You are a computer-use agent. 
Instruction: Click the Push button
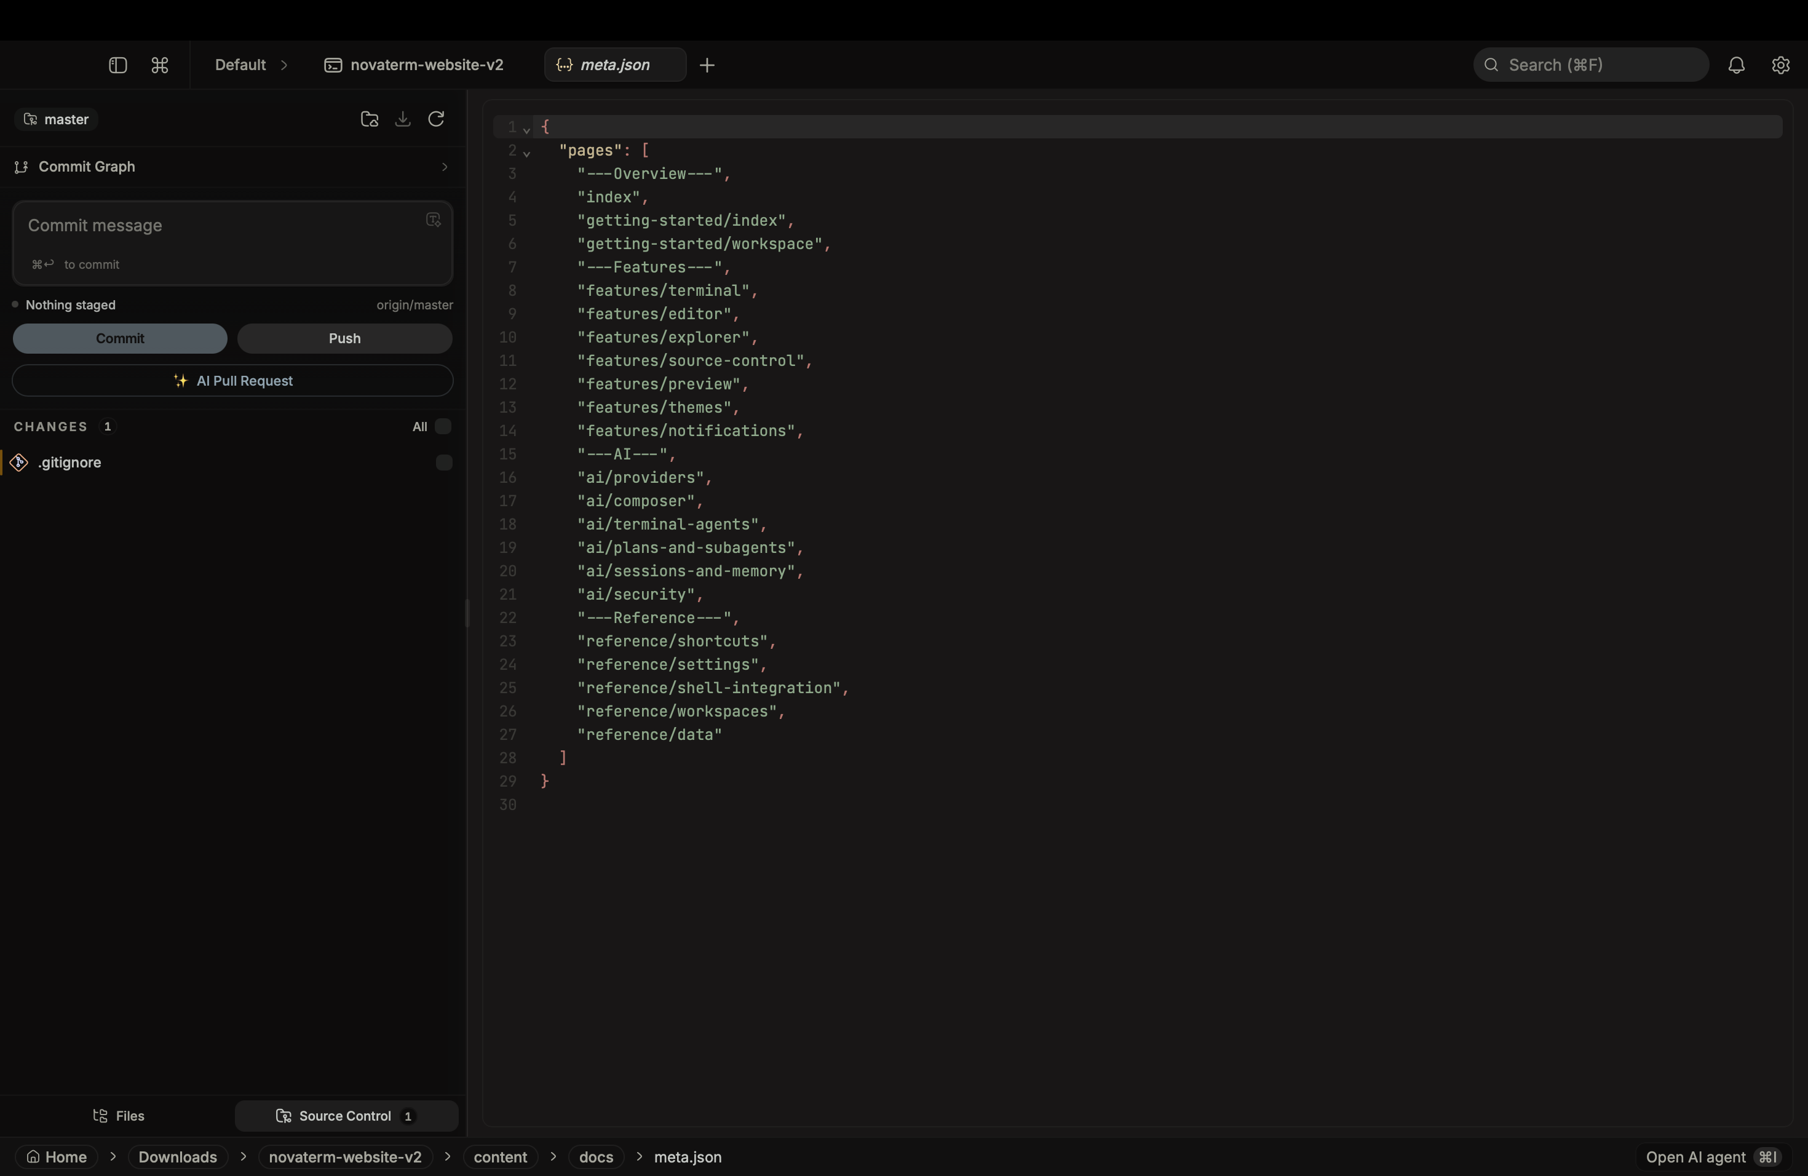click(345, 339)
